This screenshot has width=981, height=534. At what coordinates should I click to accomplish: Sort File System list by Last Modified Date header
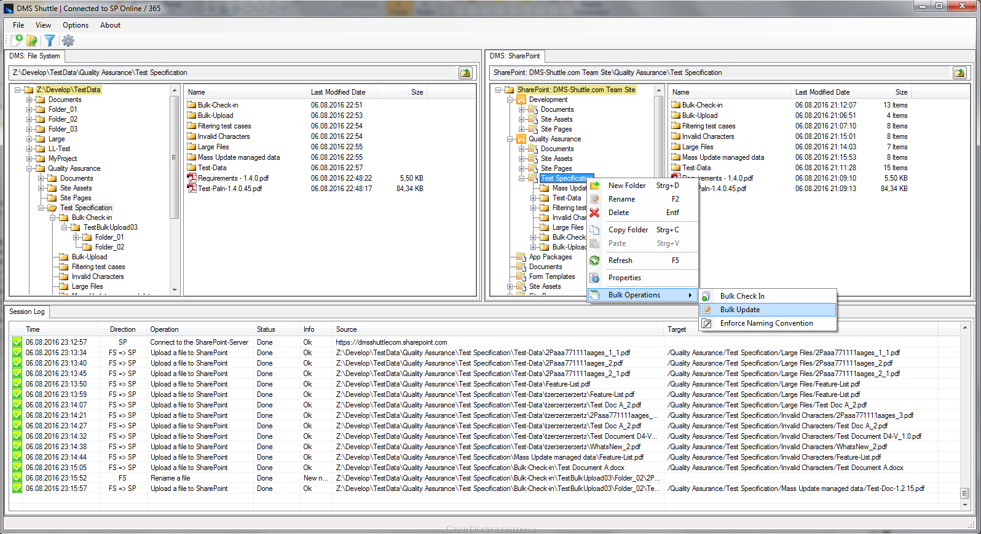(342, 92)
